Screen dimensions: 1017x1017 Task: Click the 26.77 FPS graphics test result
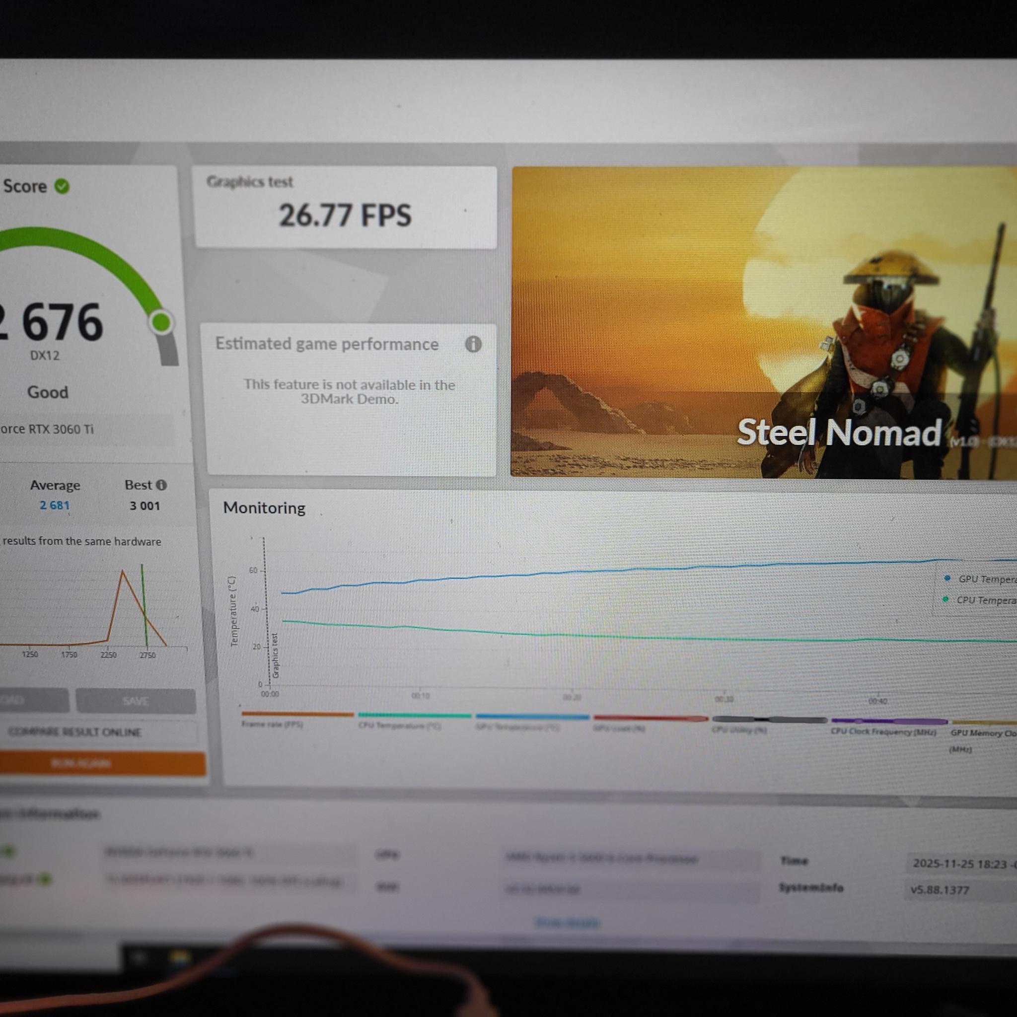coord(345,216)
